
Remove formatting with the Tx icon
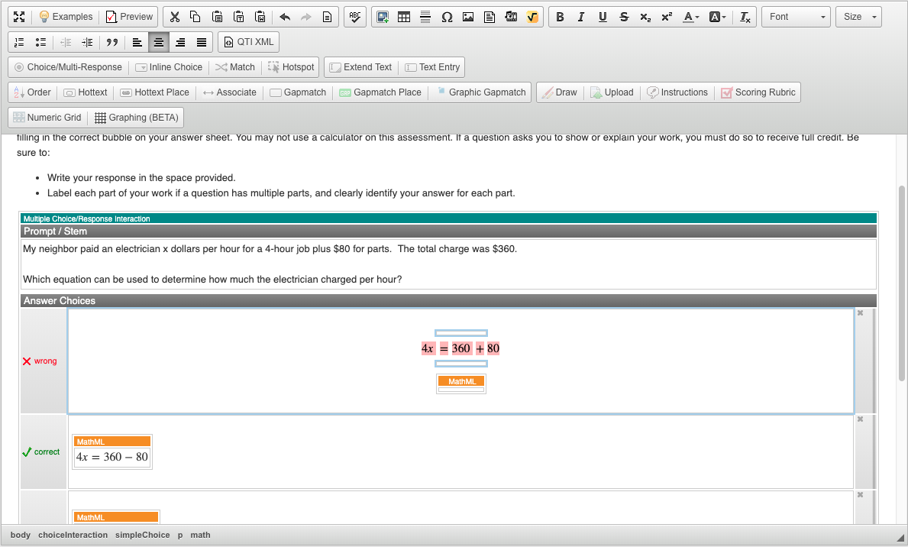[745, 17]
